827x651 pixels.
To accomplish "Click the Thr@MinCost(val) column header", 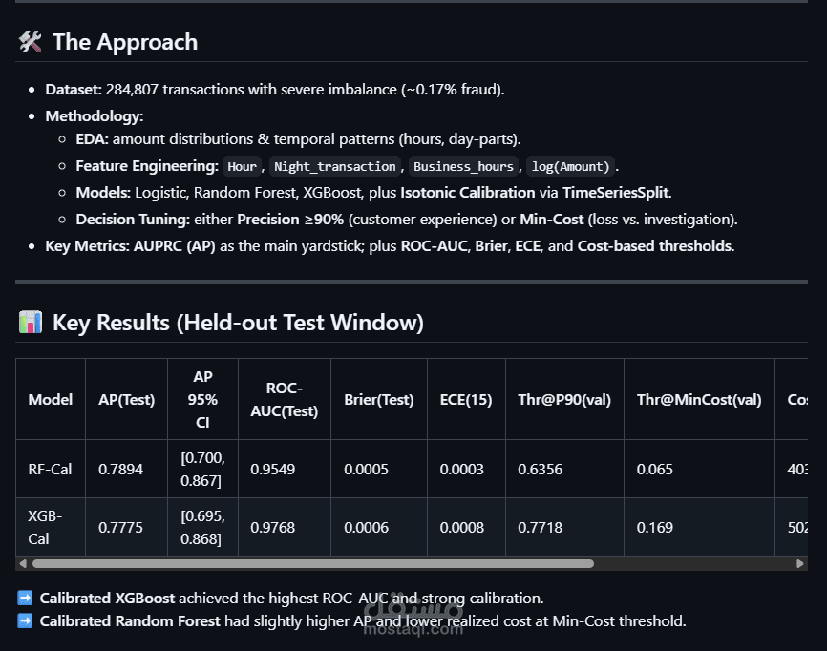I will [699, 399].
